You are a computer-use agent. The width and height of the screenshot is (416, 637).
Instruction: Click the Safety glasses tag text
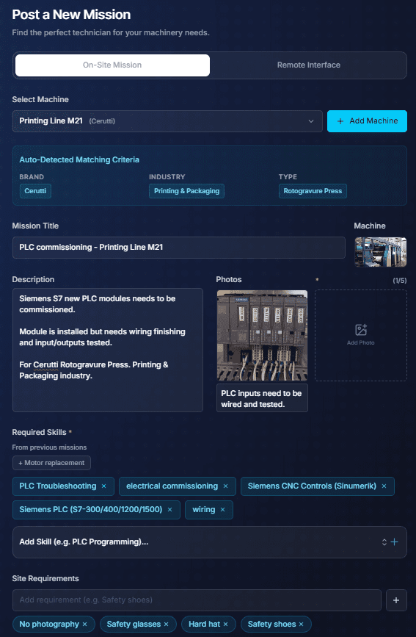(134, 624)
